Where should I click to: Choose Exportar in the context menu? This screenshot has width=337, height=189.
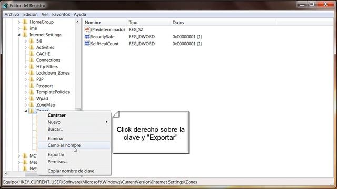click(74, 155)
